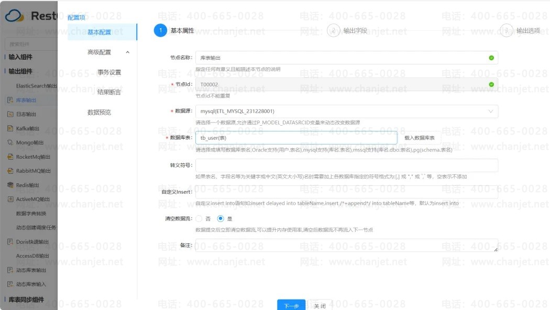The image size is (550, 310).
Task: Select 输出组件 group in sidebar
Action: (x=20, y=71)
